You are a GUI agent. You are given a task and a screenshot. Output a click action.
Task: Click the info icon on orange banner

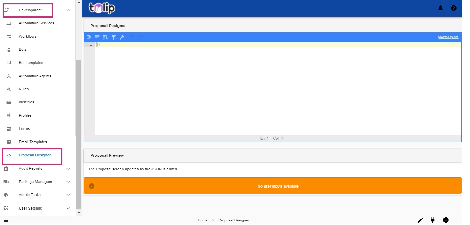tap(92, 186)
